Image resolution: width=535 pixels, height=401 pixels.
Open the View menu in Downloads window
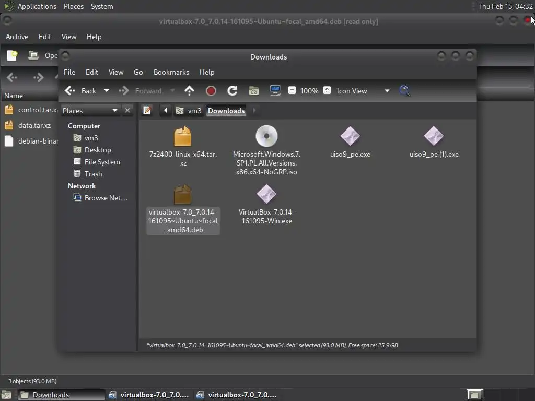pyautogui.click(x=116, y=72)
